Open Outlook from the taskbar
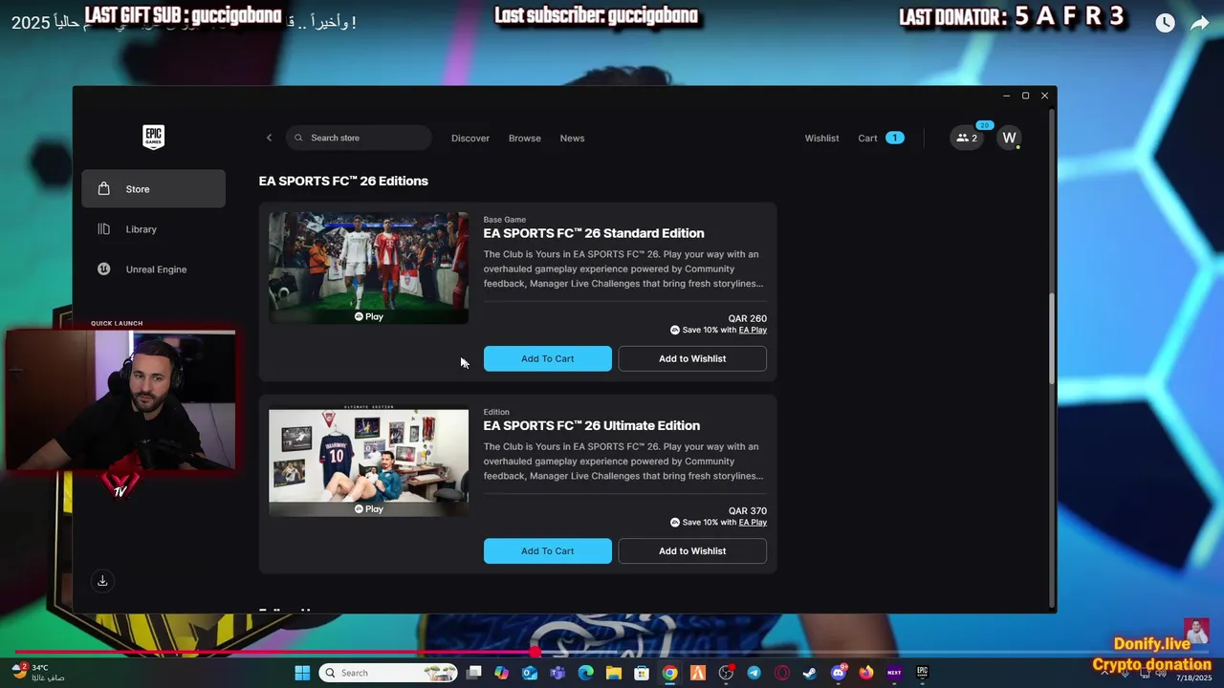1224x688 pixels. tap(530, 673)
